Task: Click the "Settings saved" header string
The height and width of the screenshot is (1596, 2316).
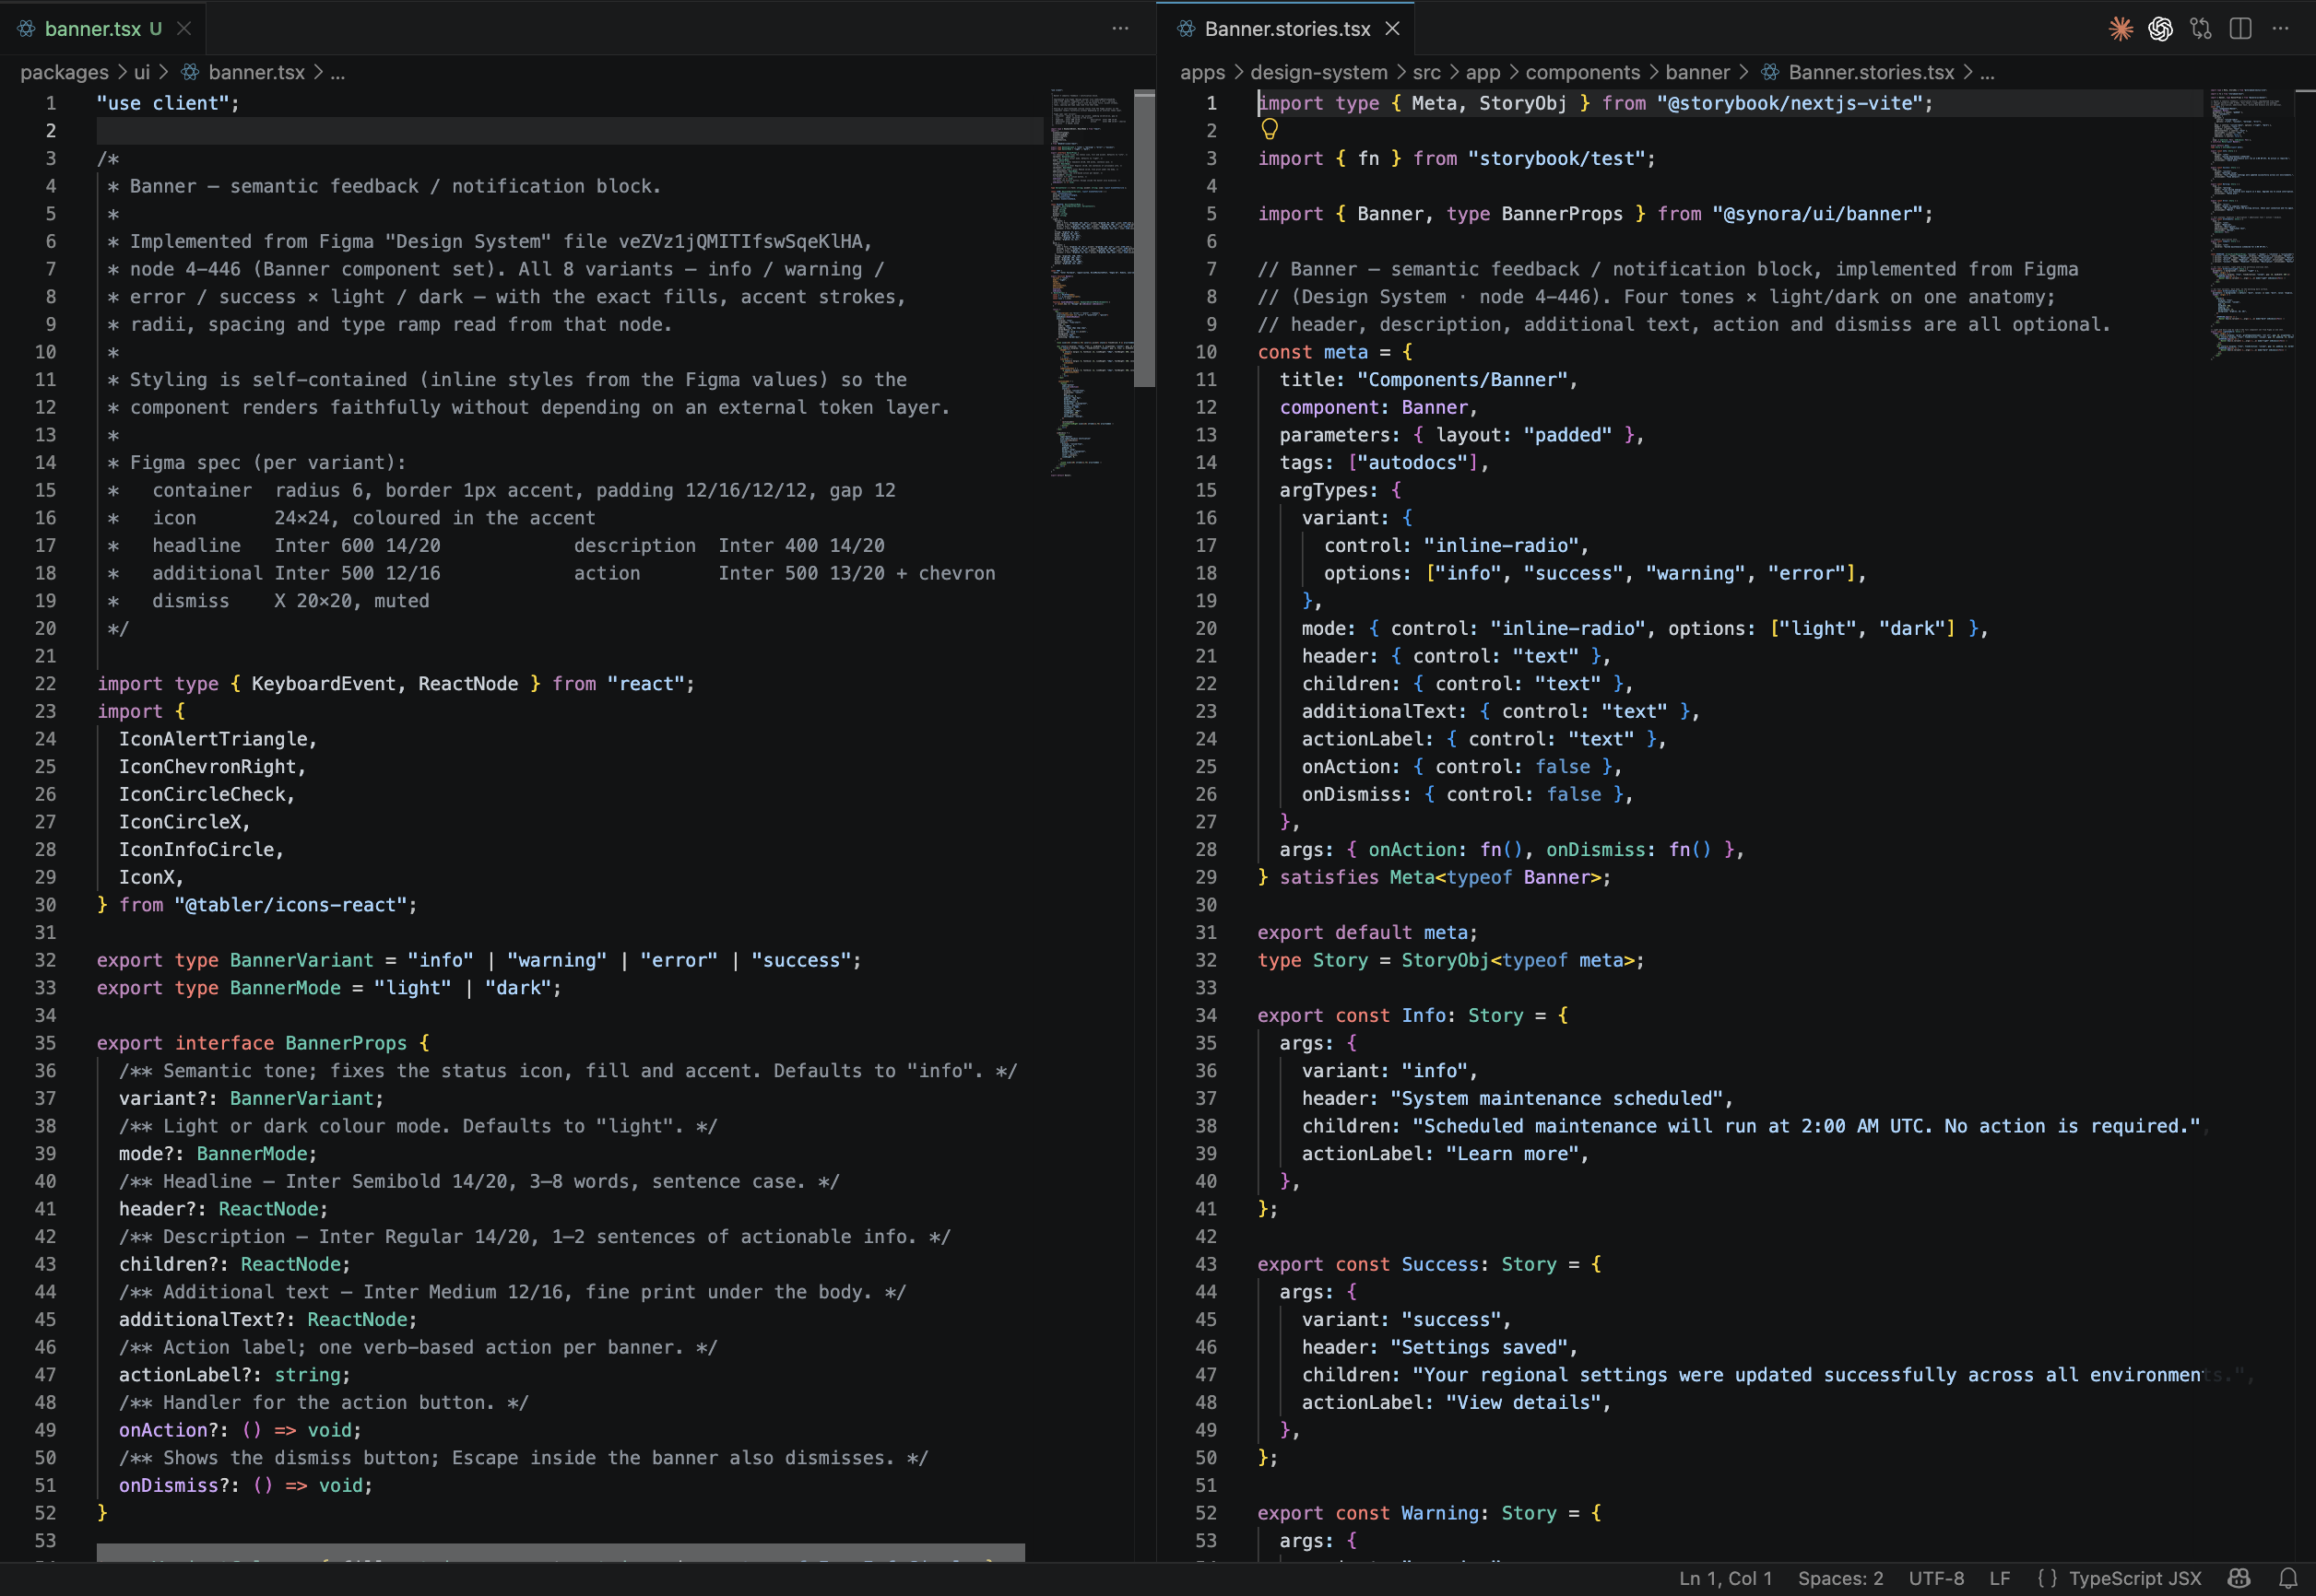Action: [1479, 1347]
